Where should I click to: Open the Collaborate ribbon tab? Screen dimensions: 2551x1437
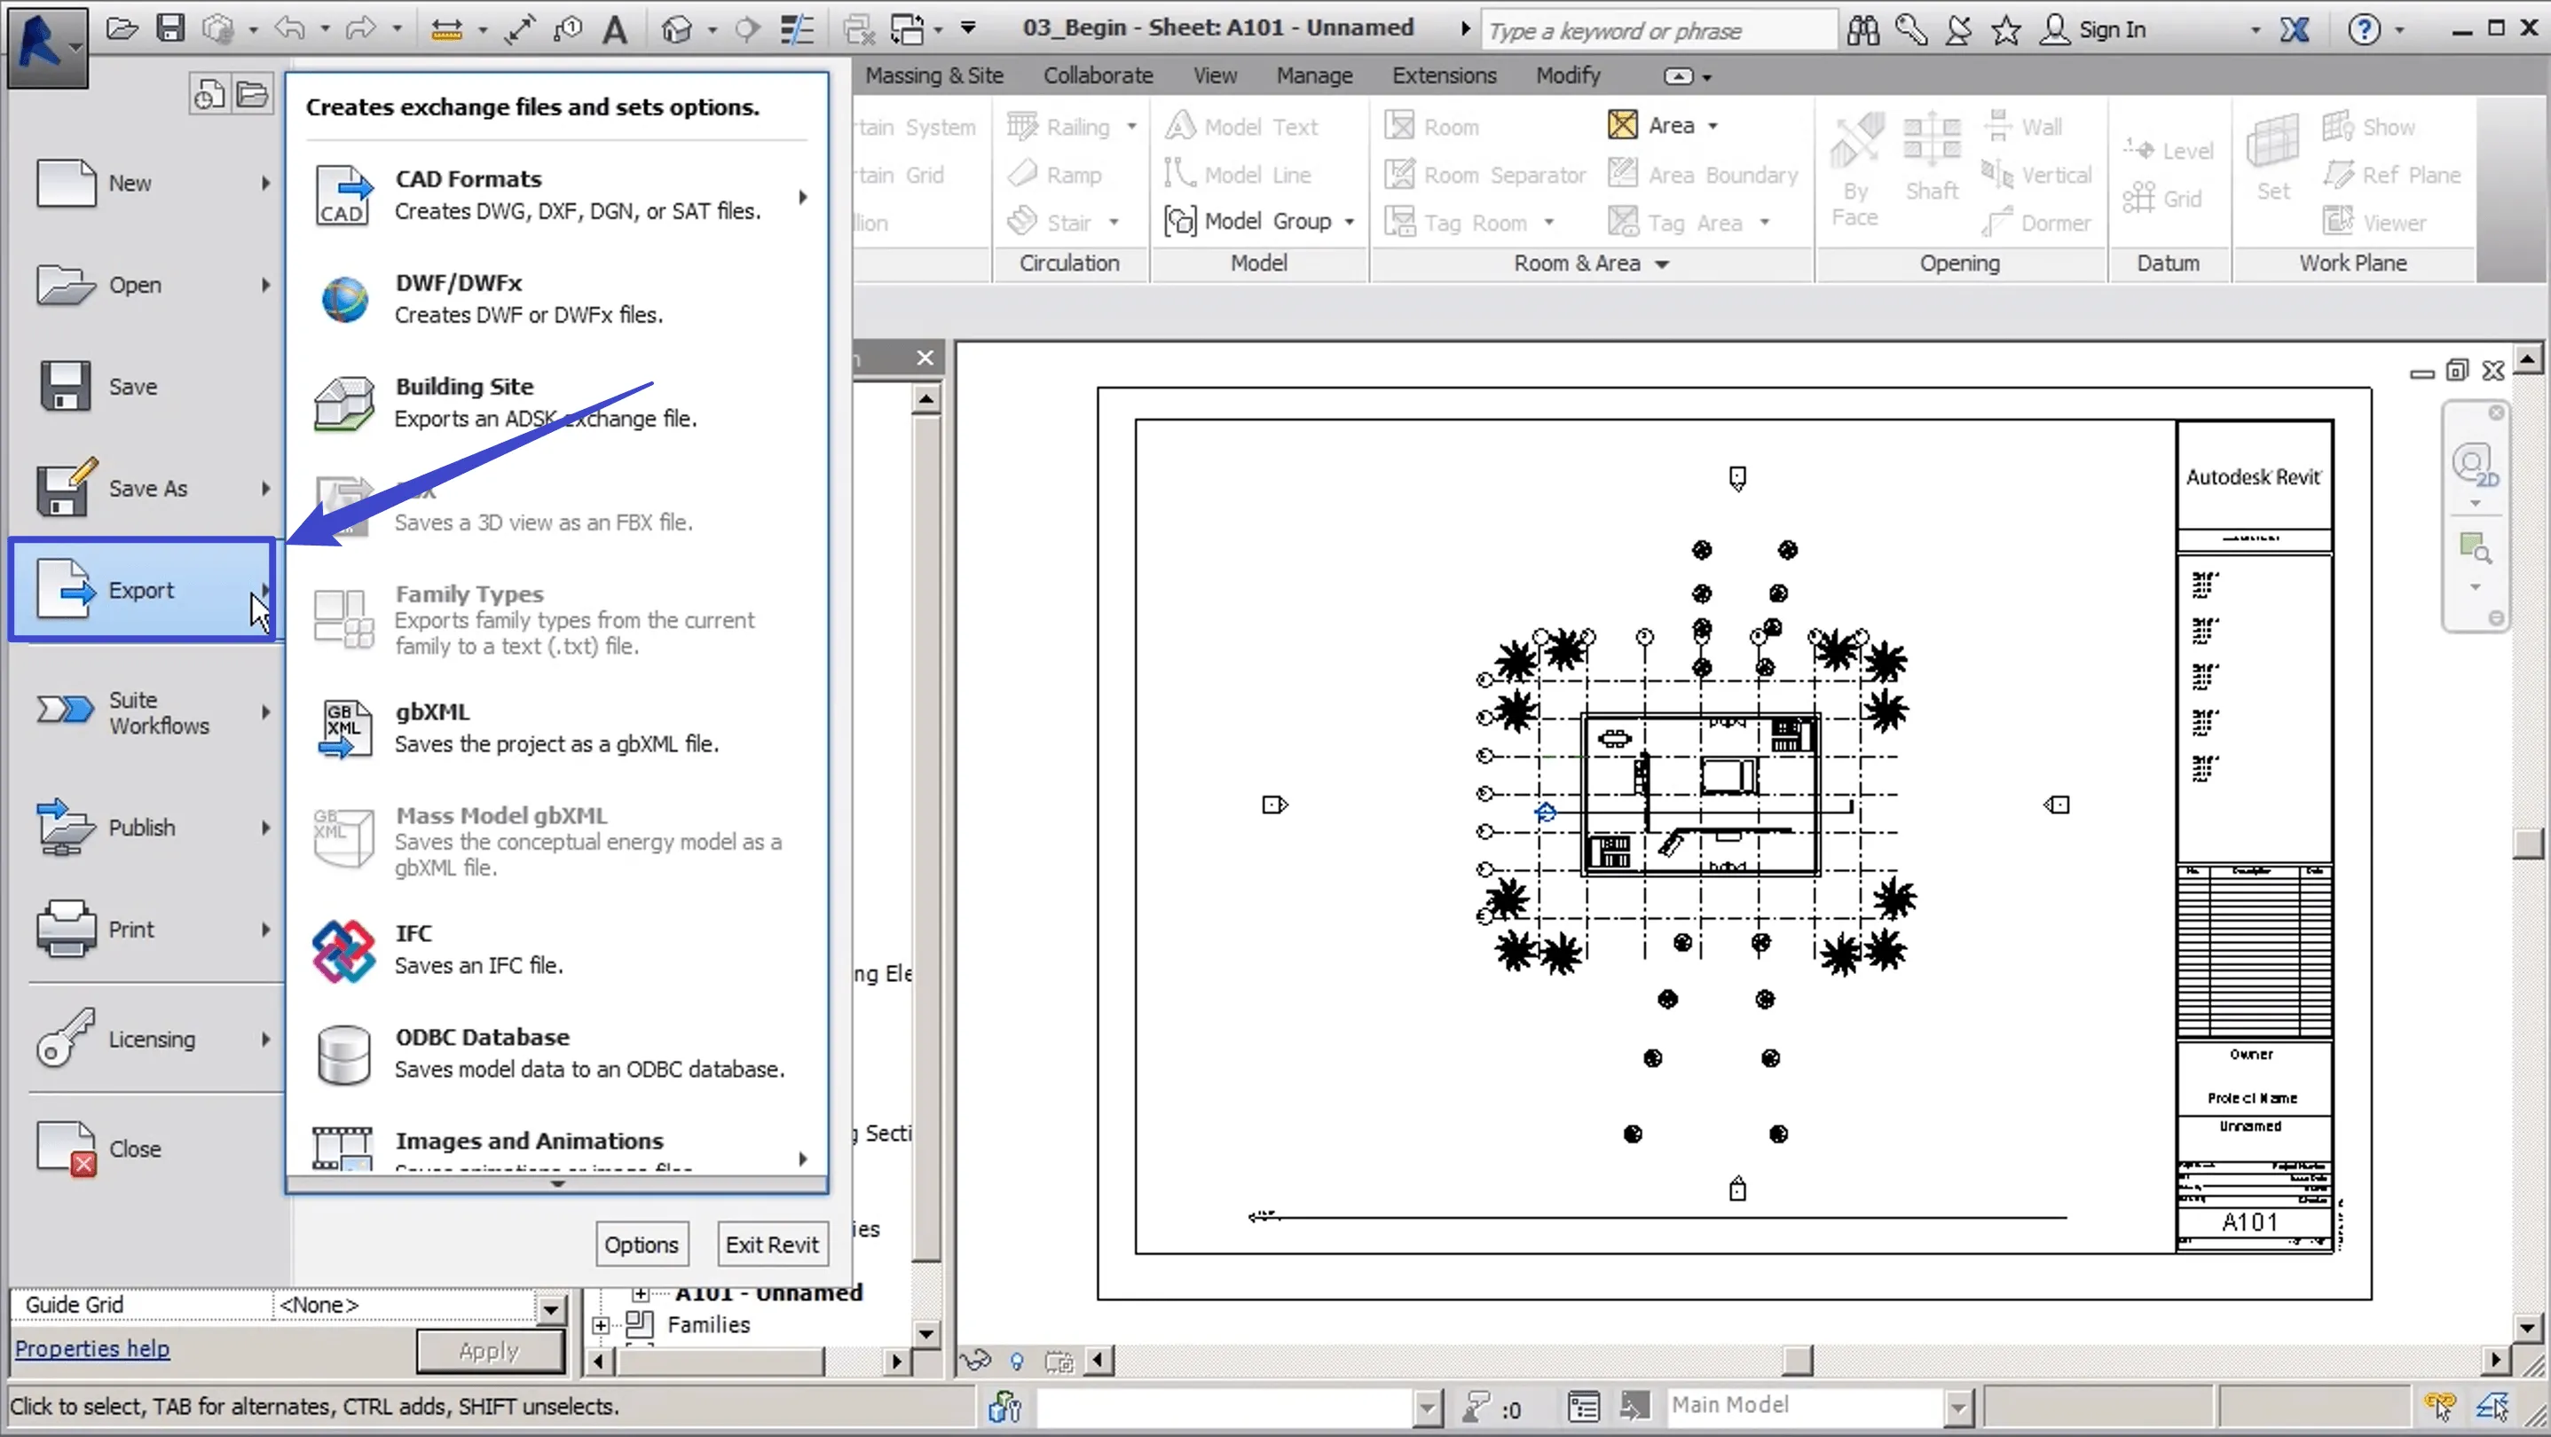click(x=1096, y=75)
